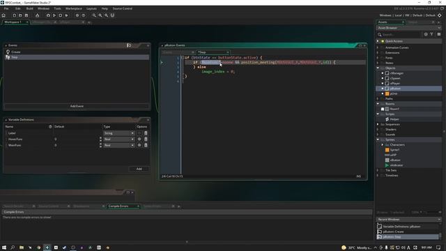Toggle the HoverFunc variable row checkbox
Screen dimensions: 446x251
click(6, 139)
